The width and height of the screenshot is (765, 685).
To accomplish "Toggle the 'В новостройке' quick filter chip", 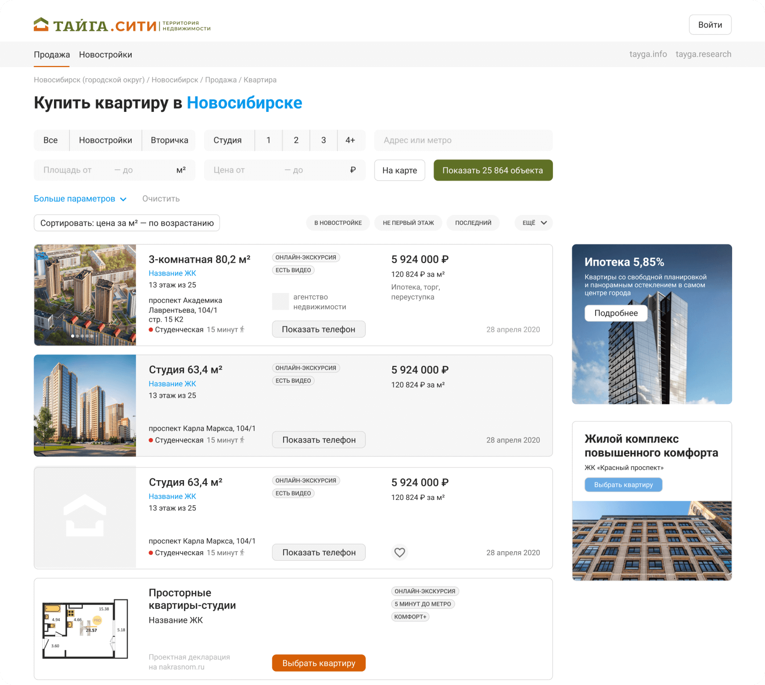I will (x=338, y=223).
